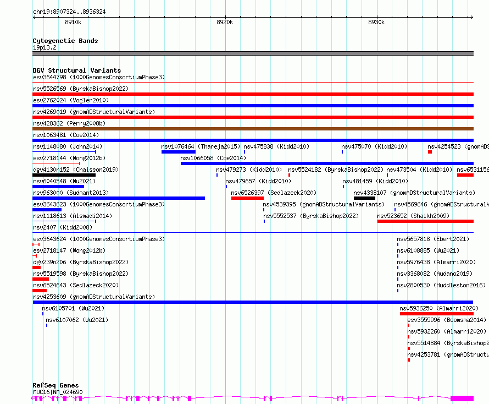489x404 pixels.
Task: Open nsv6105701 (Wu2021) variant label
Action: click(73, 308)
